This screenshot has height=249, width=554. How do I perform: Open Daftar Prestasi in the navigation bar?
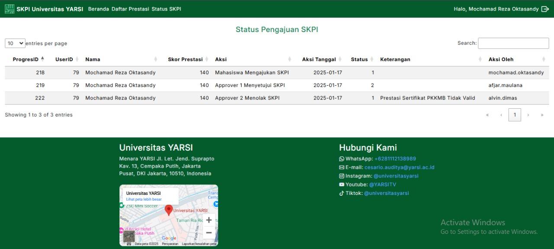coord(130,9)
